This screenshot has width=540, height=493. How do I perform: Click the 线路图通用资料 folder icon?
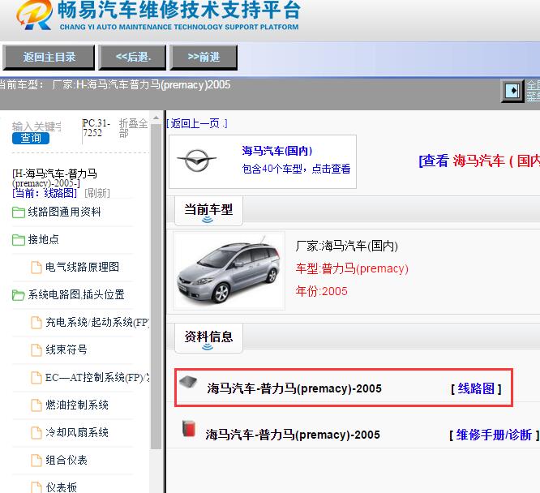pyautogui.click(x=19, y=212)
